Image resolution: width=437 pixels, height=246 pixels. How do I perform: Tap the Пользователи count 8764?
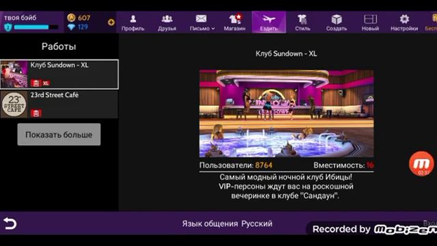[264, 165]
